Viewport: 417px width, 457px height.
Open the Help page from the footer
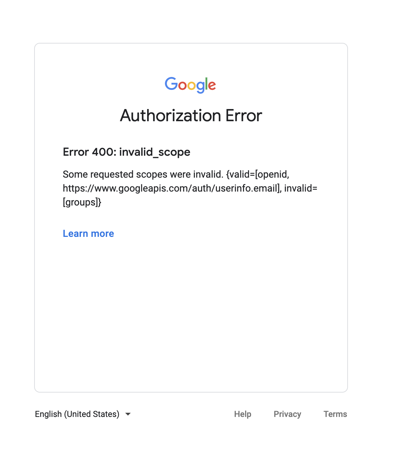[242, 414]
